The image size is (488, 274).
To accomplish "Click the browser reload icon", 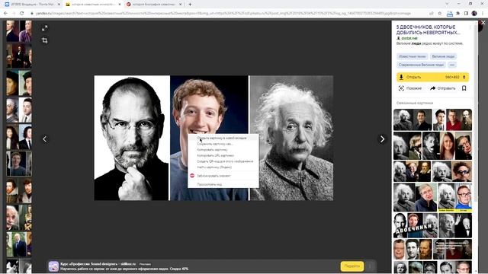I will [22, 14].
